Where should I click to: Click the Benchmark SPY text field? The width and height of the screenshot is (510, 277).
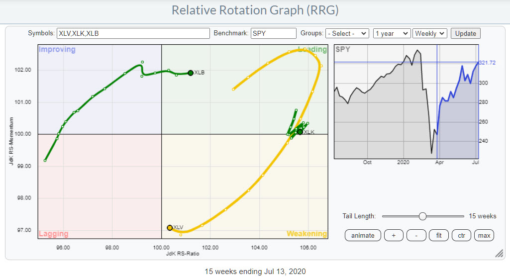coord(273,33)
